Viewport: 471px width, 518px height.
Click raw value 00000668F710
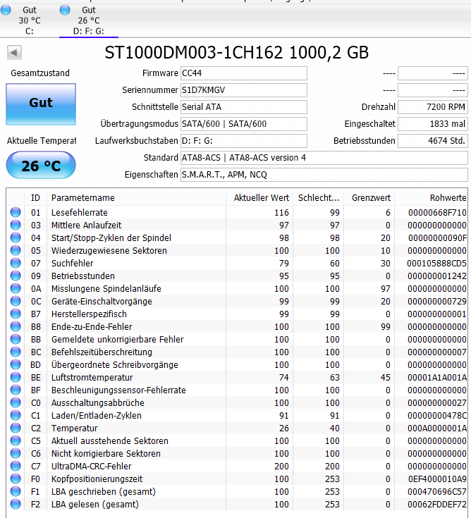pyautogui.click(x=437, y=212)
